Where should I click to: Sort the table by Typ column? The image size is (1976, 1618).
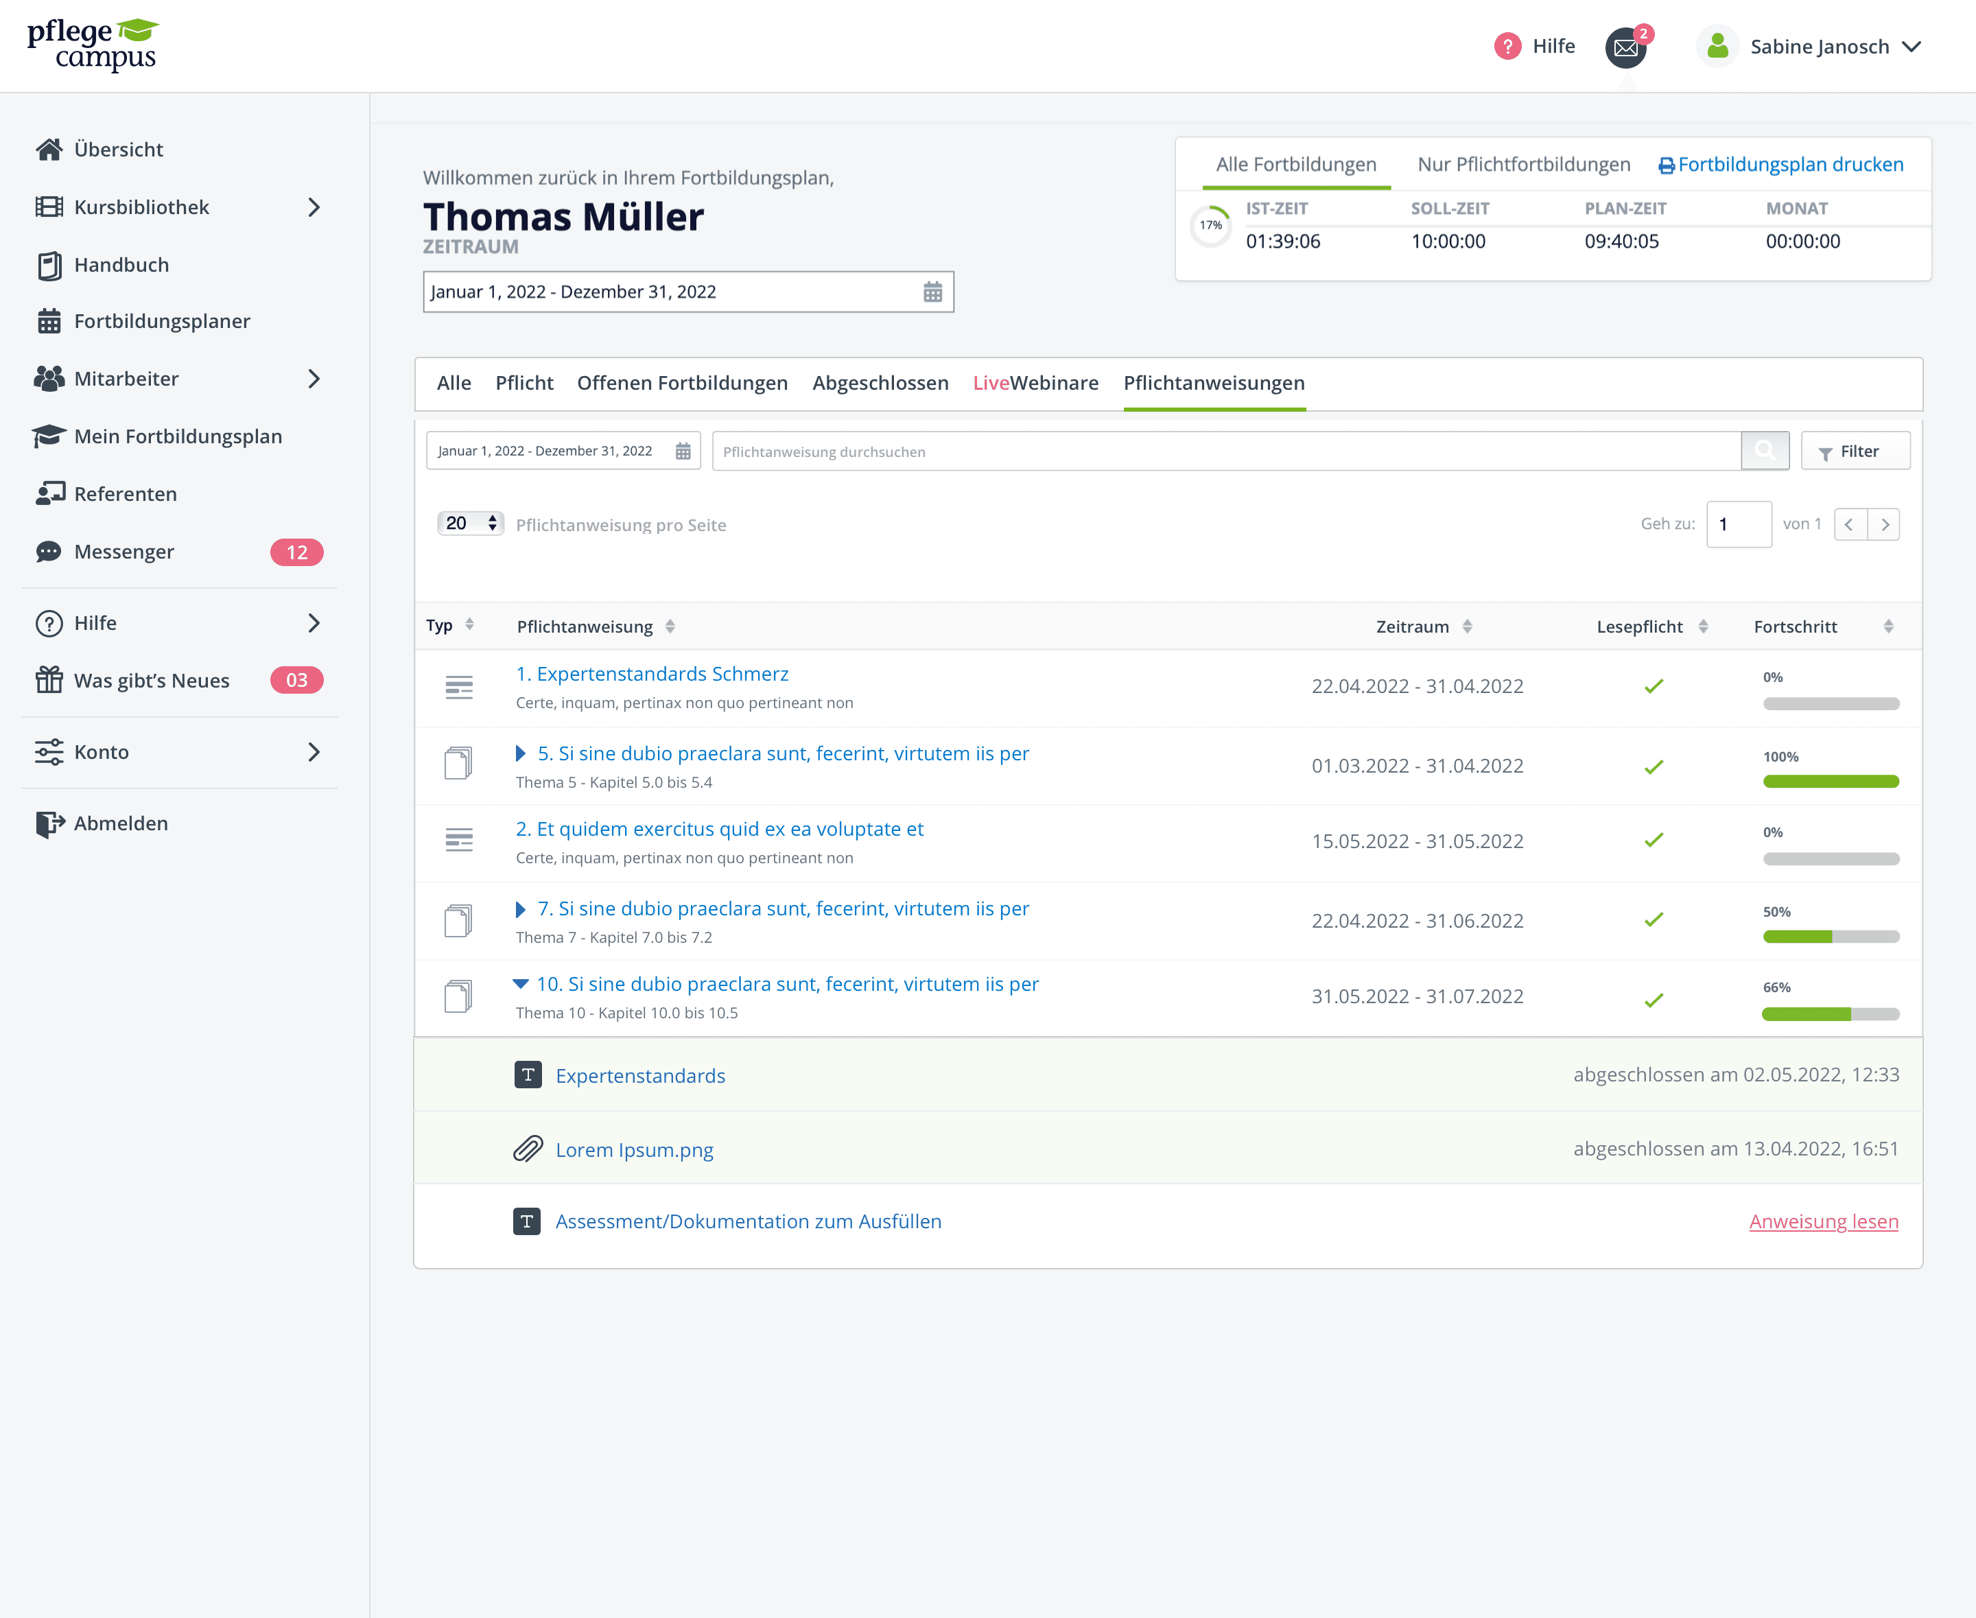tap(469, 624)
